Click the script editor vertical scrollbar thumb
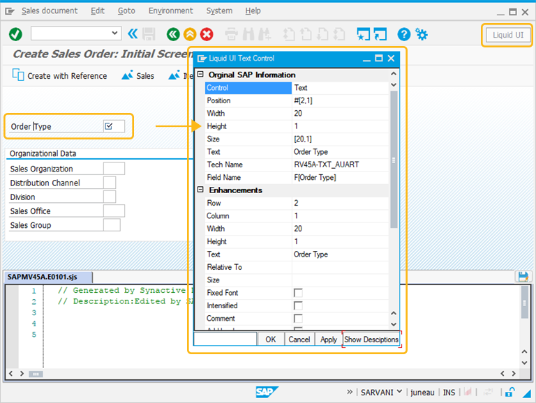536x403 pixels. tap(525, 303)
